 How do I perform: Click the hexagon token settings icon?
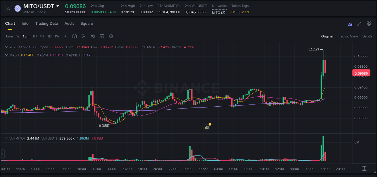(x=111, y=36)
